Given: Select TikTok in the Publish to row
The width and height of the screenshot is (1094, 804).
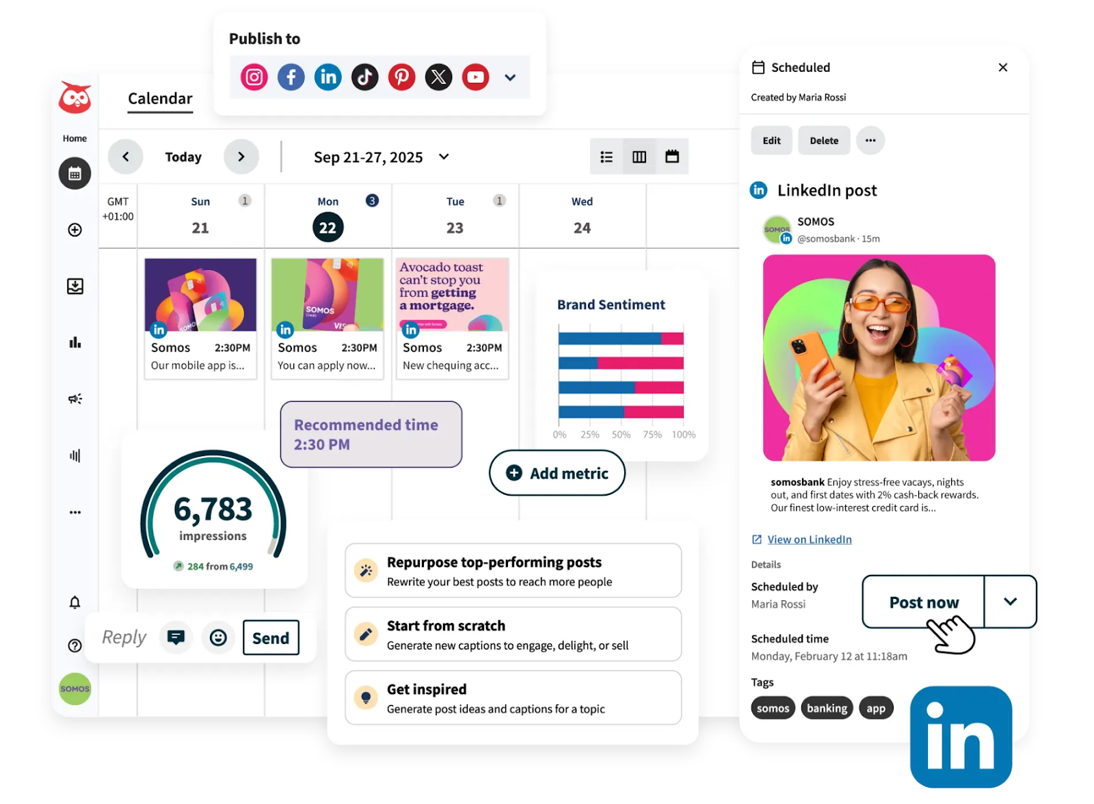Looking at the screenshot, I should tap(364, 77).
